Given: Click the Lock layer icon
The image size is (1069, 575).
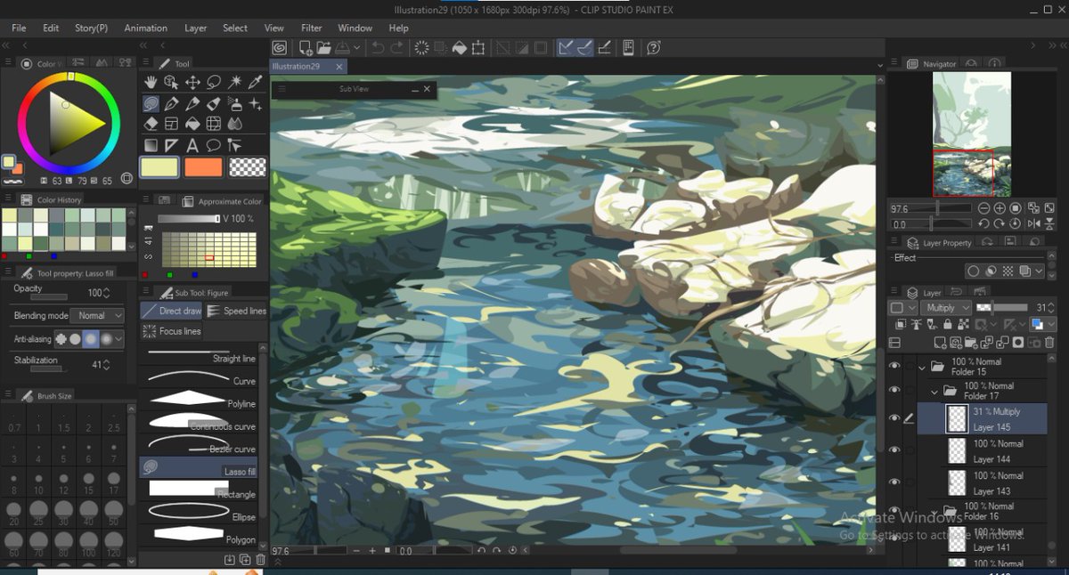Looking at the screenshot, I should pos(946,325).
